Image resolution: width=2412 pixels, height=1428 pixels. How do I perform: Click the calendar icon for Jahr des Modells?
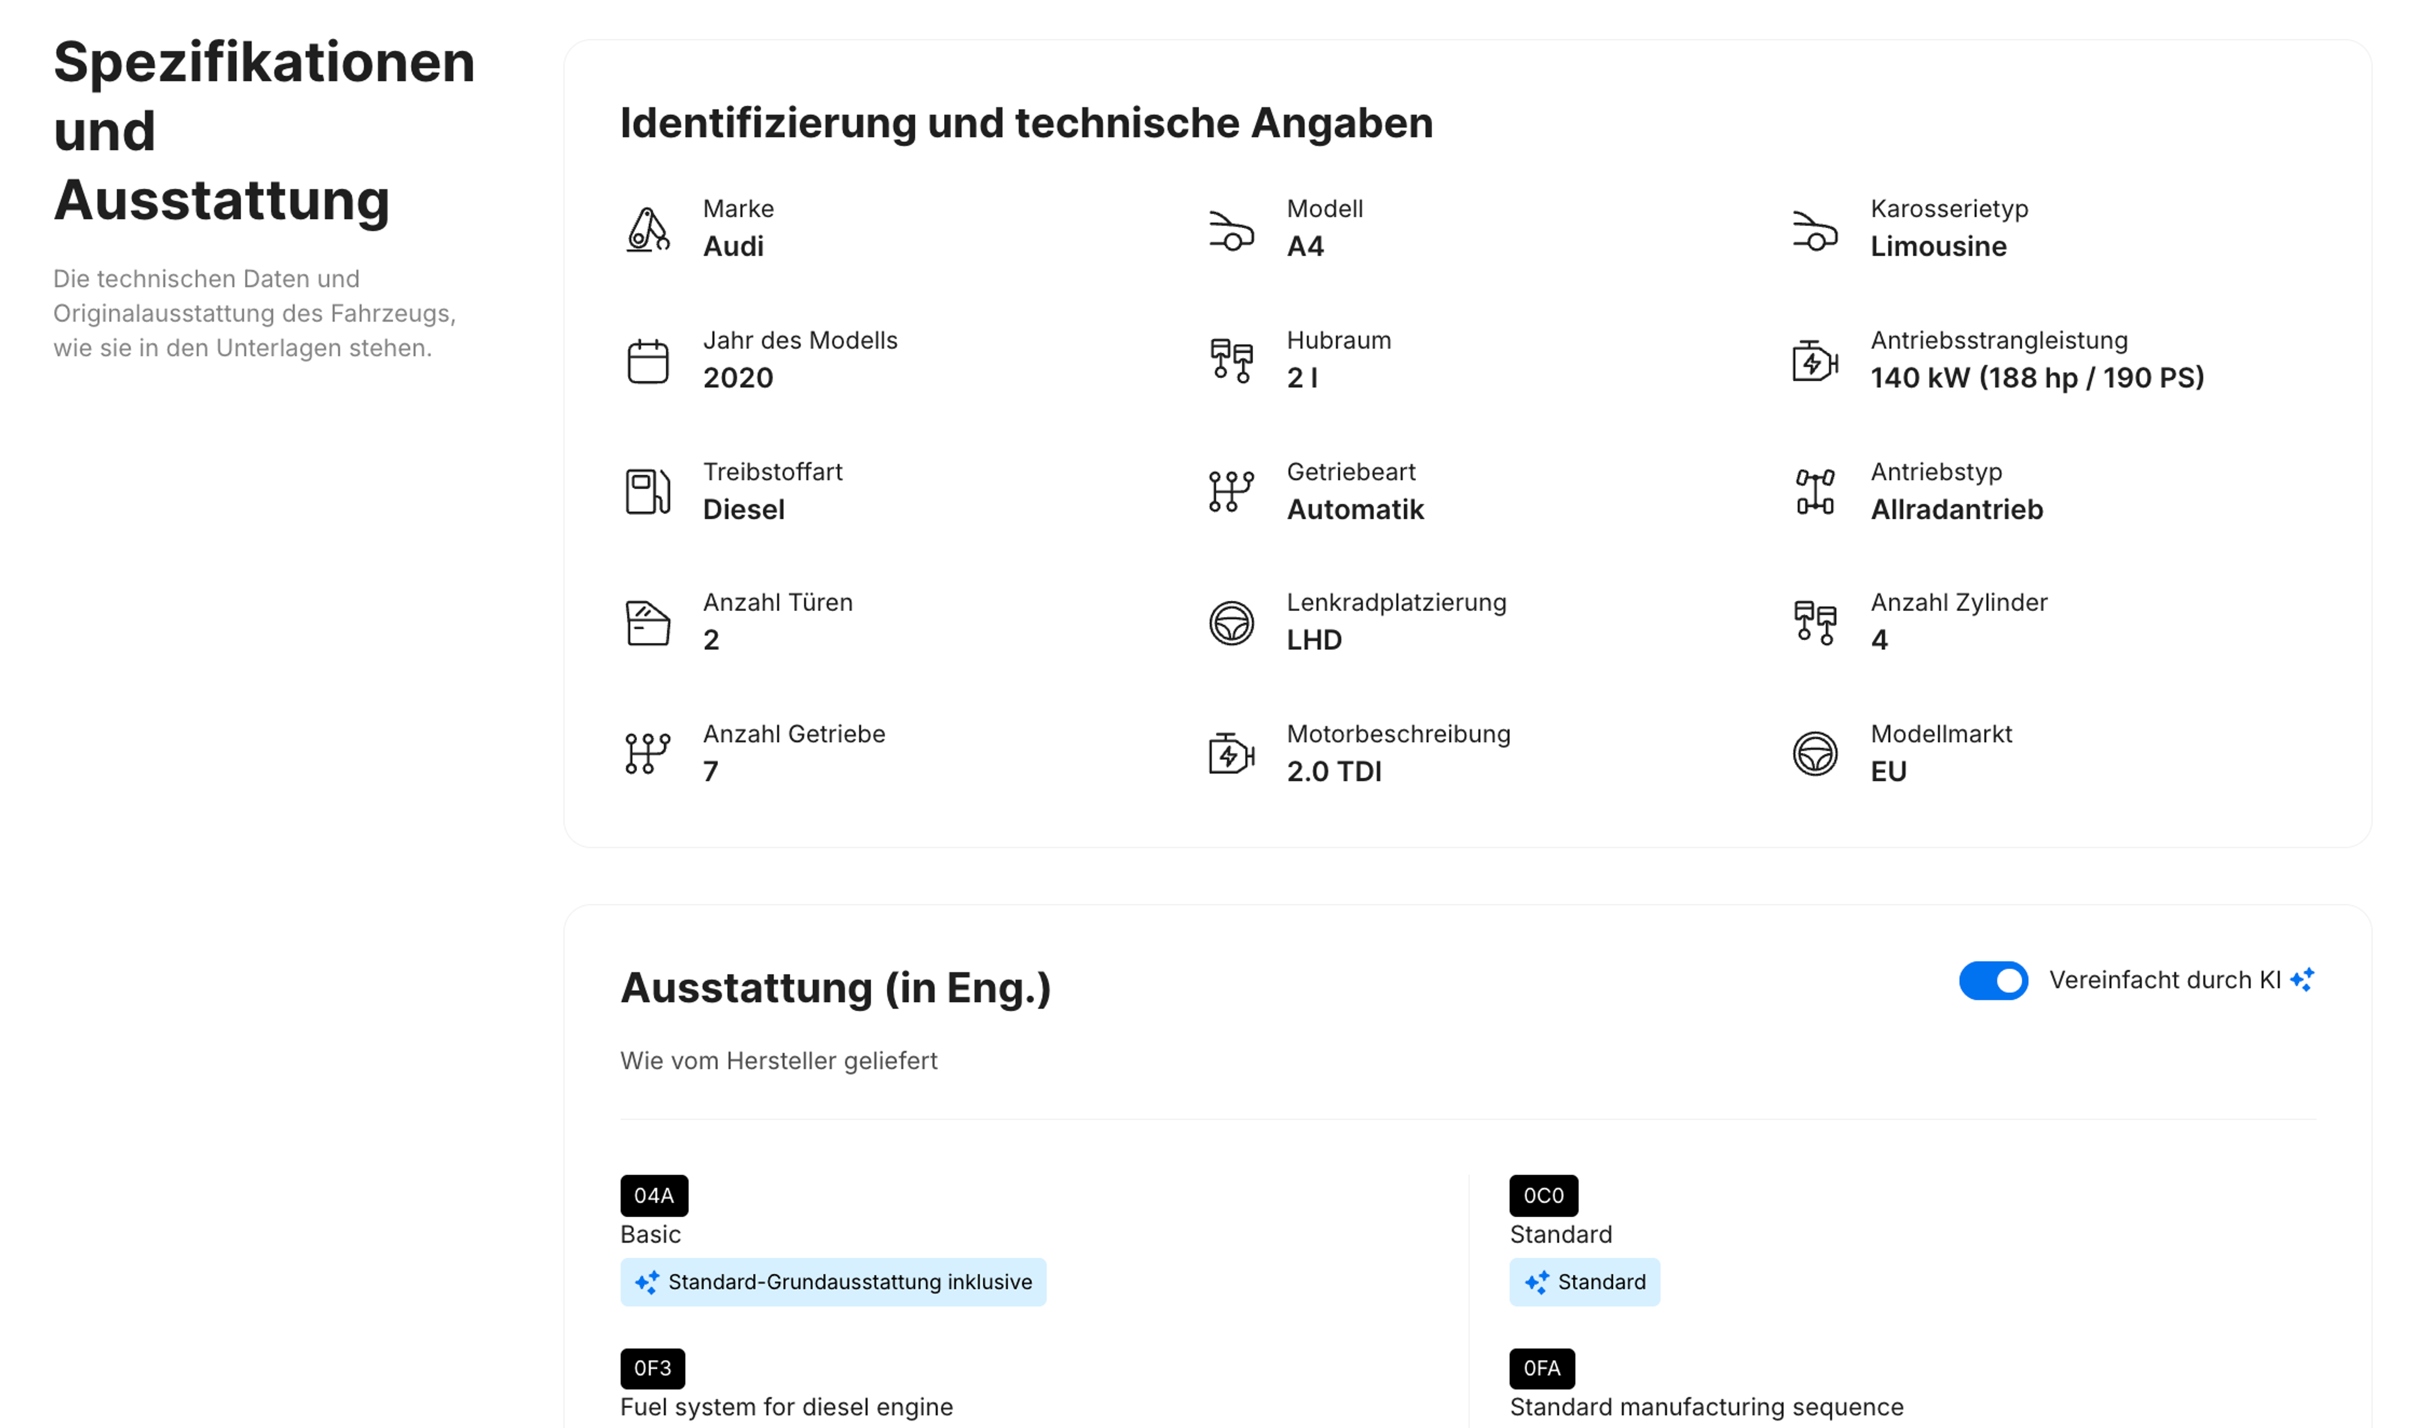click(649, 360)
